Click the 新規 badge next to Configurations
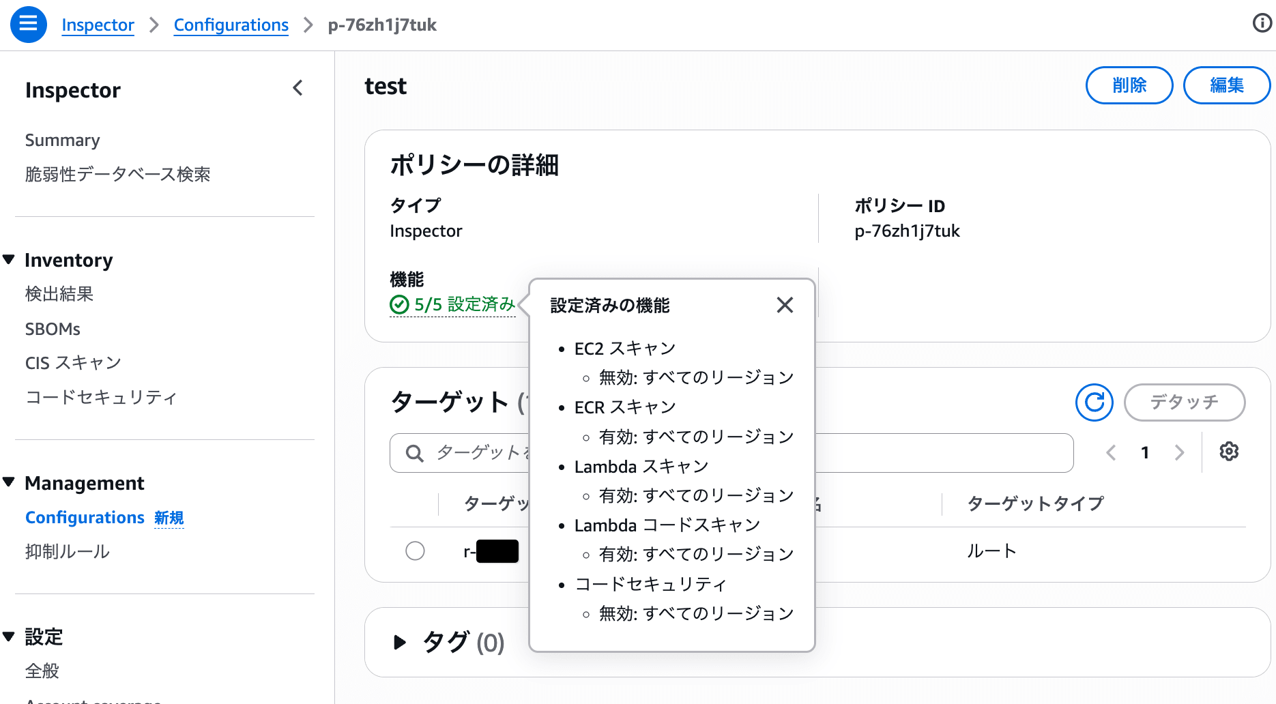 (169, 518)
